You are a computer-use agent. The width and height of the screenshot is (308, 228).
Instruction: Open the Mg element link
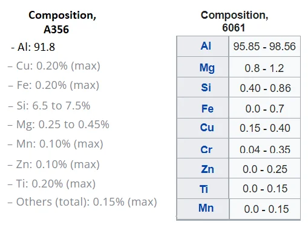pyautogui.click(x=207, y=68)
